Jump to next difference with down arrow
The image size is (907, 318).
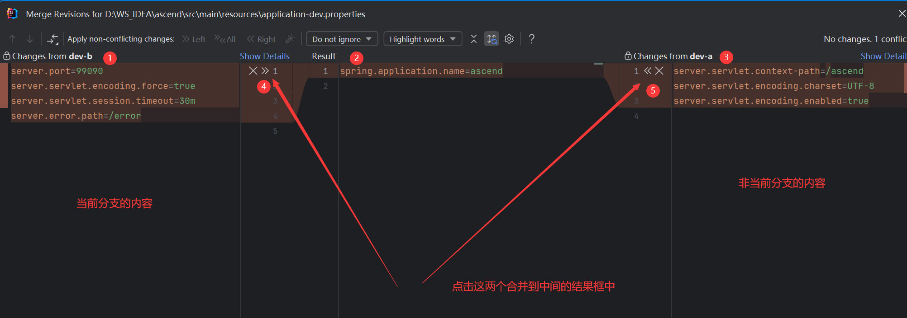click(30, 39)
